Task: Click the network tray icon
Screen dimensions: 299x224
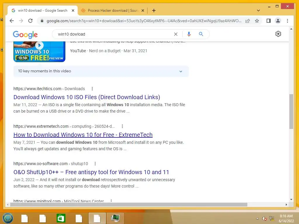Action: (272, 218)
